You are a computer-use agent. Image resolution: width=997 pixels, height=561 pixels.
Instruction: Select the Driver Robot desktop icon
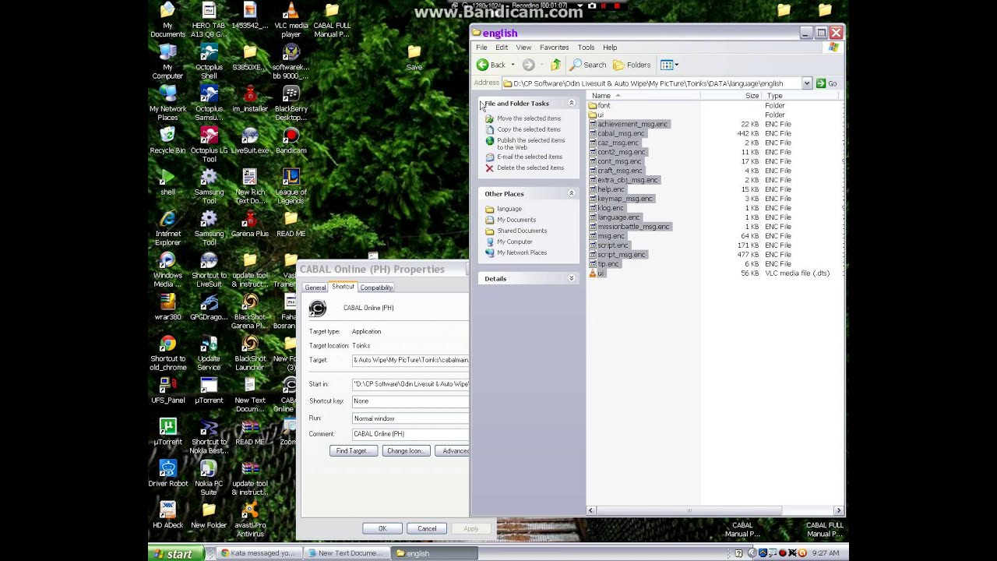coord(167,472)
